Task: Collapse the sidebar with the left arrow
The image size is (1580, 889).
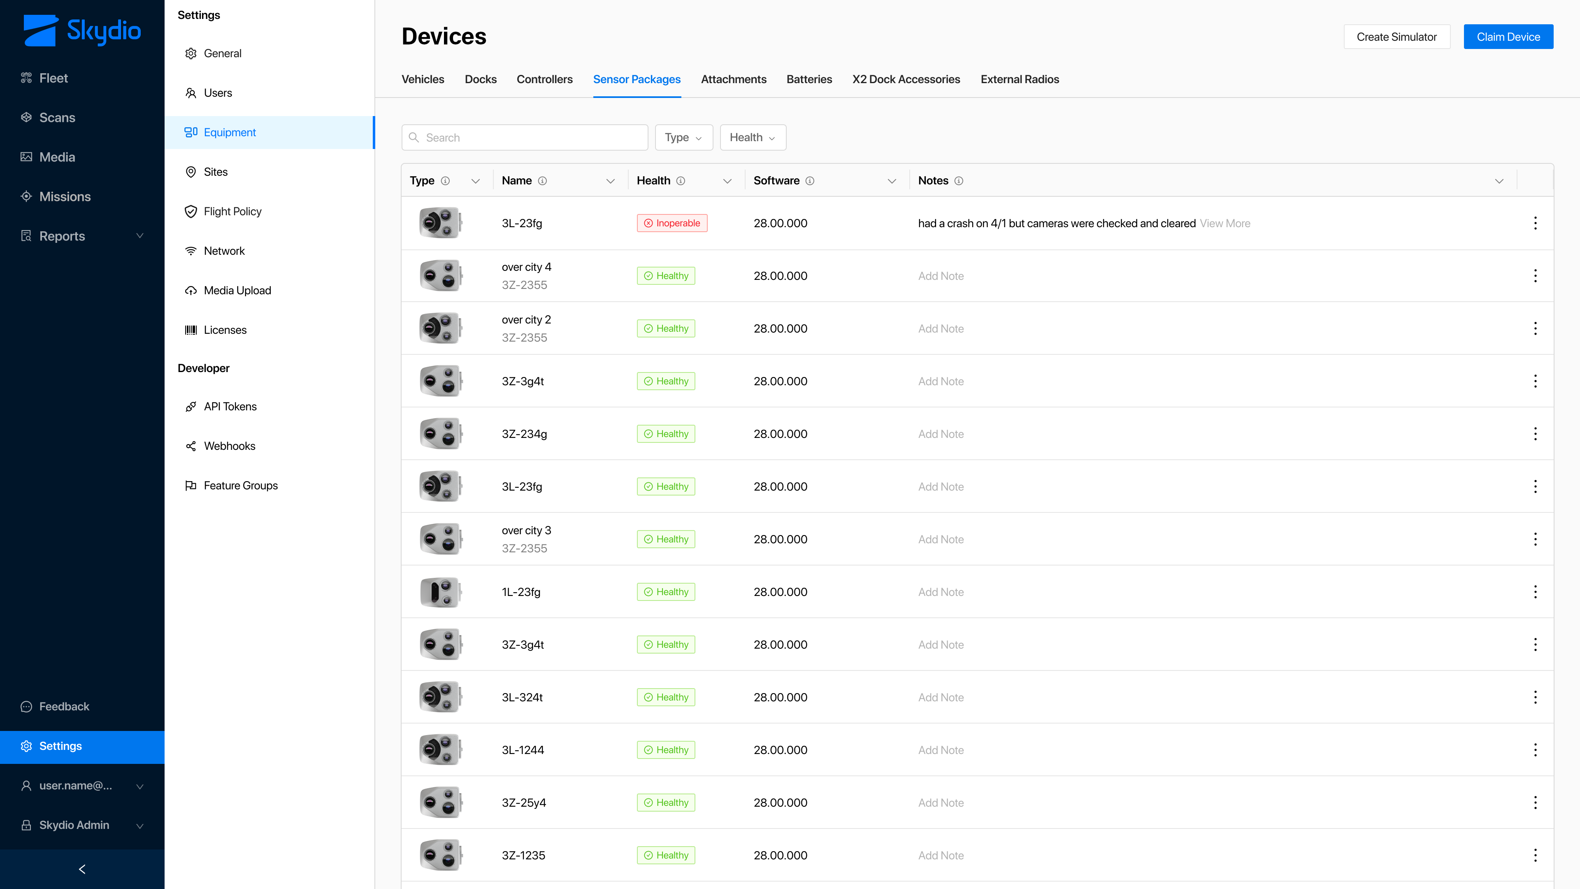Action: 82,869
